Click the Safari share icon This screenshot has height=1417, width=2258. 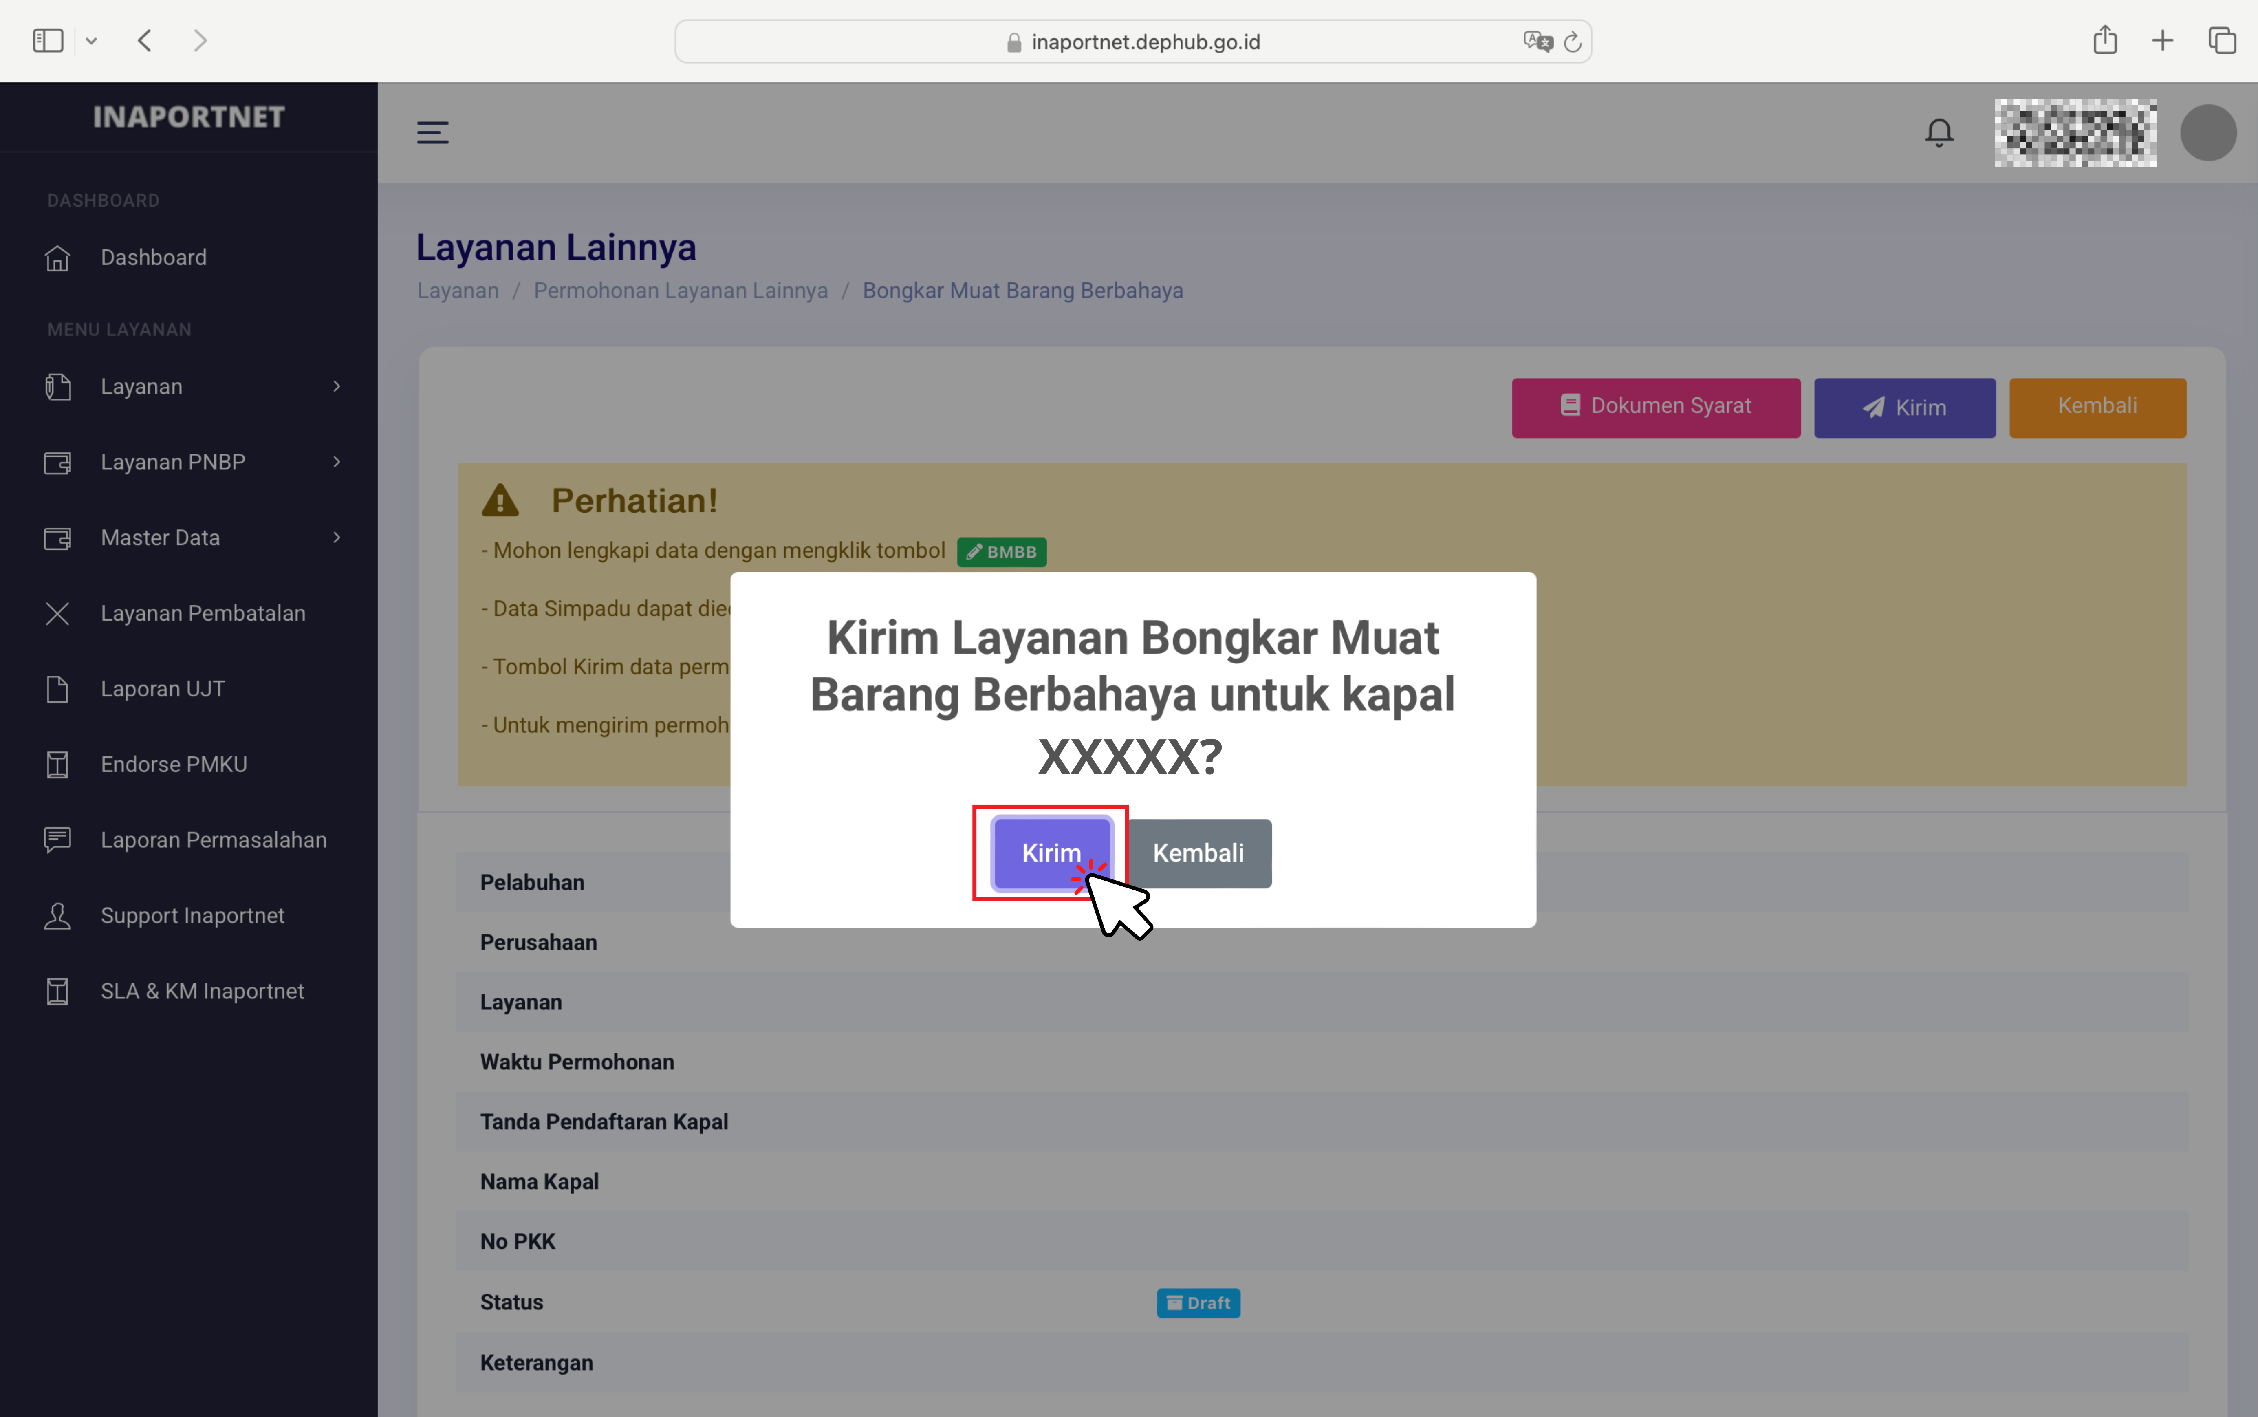(2104, 40)
